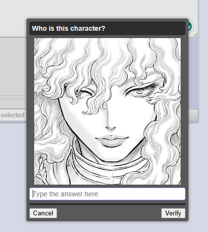Click the character's lips in the portrait
The height and width of the screenshot is (232, 208).
coord(112,140)
